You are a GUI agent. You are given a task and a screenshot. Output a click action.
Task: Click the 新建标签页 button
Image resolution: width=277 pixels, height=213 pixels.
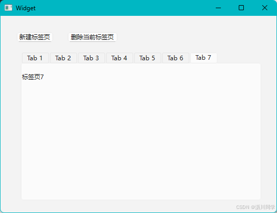35,37
